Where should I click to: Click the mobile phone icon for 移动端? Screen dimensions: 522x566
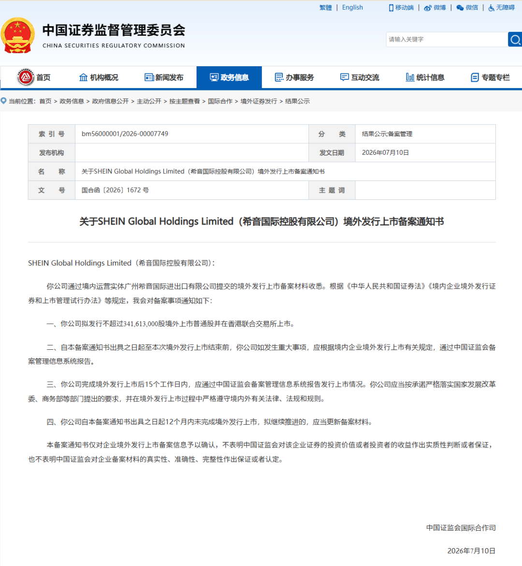coord(391,8)
